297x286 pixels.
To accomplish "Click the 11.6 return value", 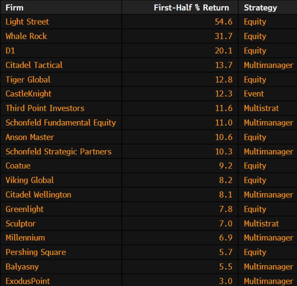I will [x=224, y=108].
